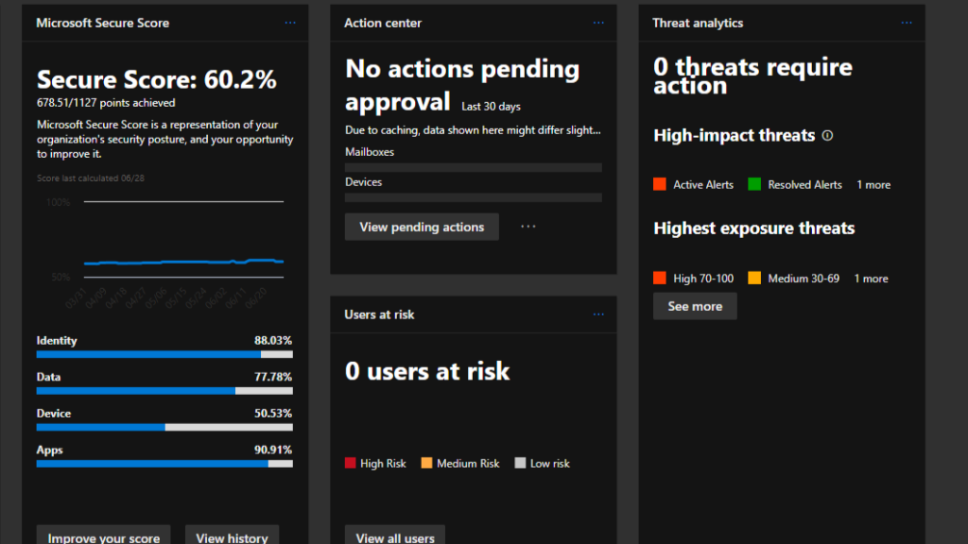The width and height of the screenshot is (968, 544).
Task: Expand '1 more' in Highest exposure threats legend
Action: click(x=871, y=279)
